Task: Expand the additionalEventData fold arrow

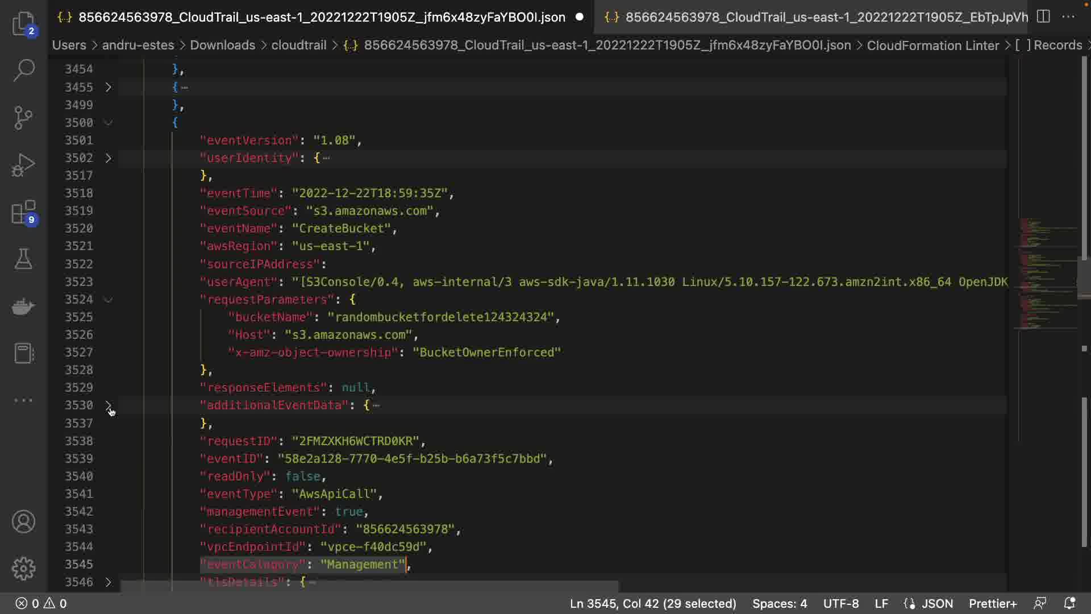Action: coord(108,405)
